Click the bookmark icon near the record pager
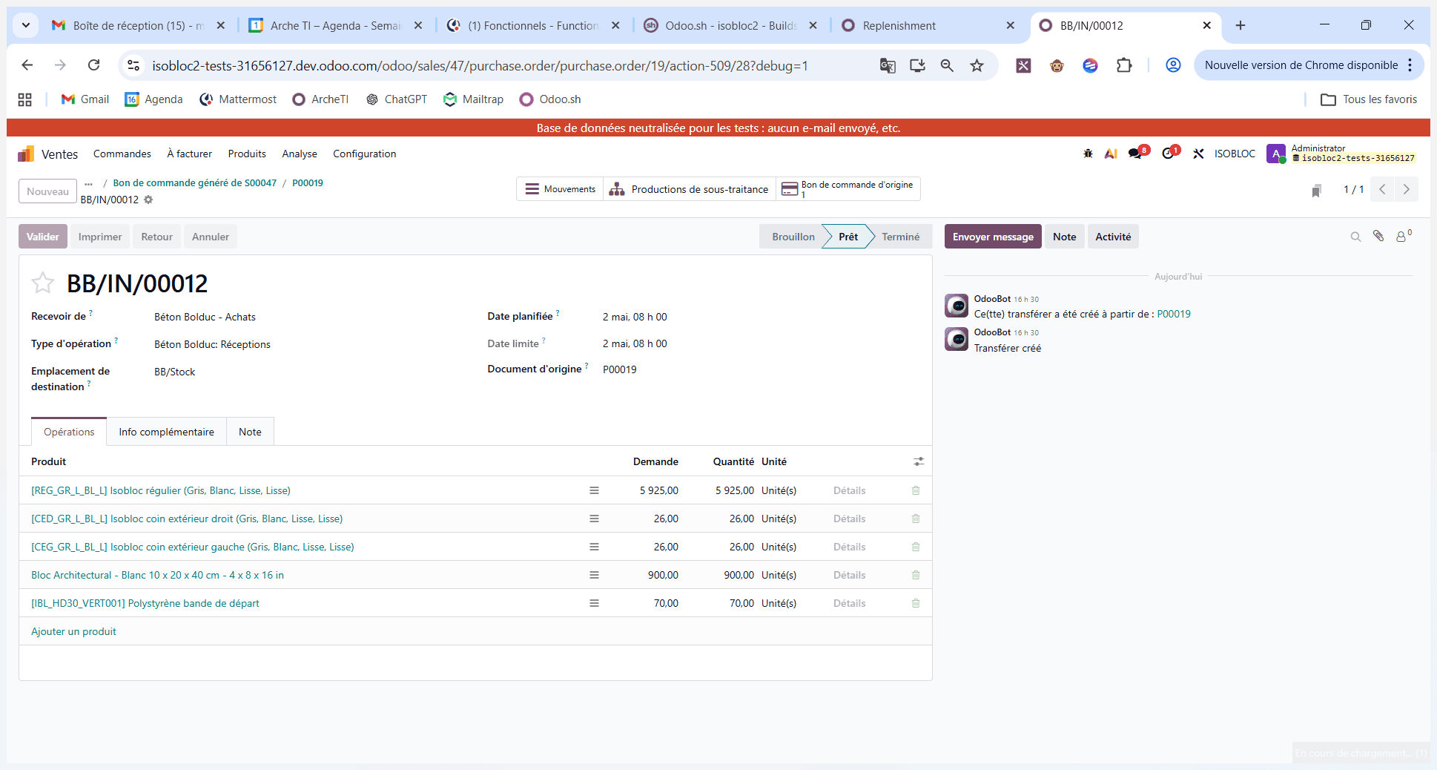 (x=1316, y=191)
